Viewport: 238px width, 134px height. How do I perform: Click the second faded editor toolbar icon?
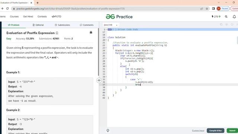[226, 25]
